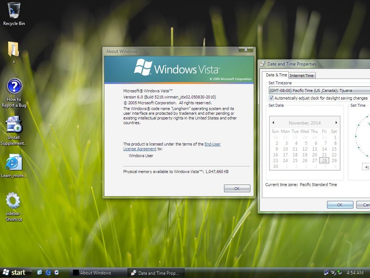
Task: Select the Learn_more Internet Explorer shortcut
Action: coord(14,166)
